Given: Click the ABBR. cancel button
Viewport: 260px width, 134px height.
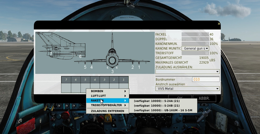Looking at the screenshot, I should (x=204, y=98).
